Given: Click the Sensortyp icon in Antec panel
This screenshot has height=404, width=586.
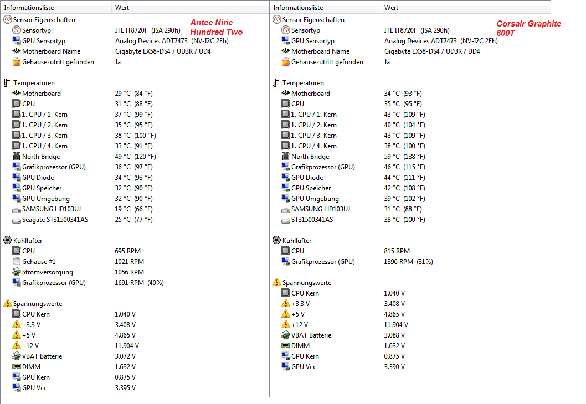Looking at the screenshot, I should pos(17,30).
